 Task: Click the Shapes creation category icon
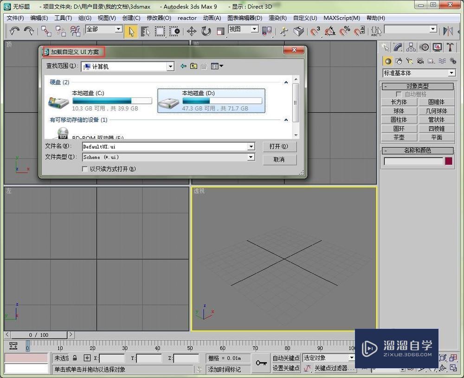(399, 61)
